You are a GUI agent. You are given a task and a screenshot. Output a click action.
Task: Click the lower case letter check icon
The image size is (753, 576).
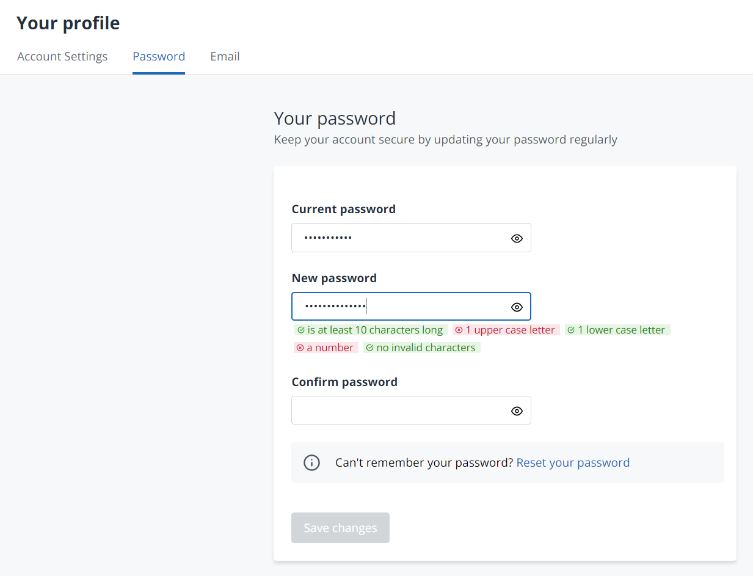(571, 330)
